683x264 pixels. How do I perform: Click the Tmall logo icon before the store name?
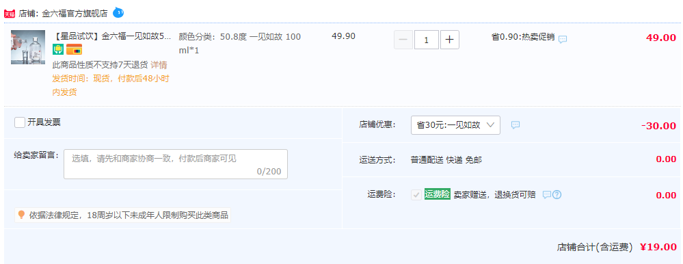(x=9, y=14)
